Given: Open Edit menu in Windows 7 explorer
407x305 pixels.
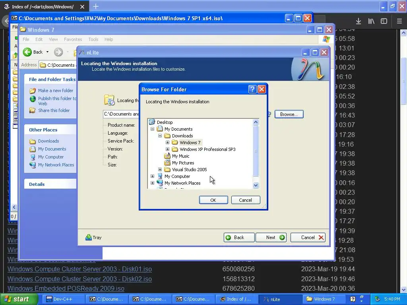Looking at the screenshot, I should (x=39, y=39).
